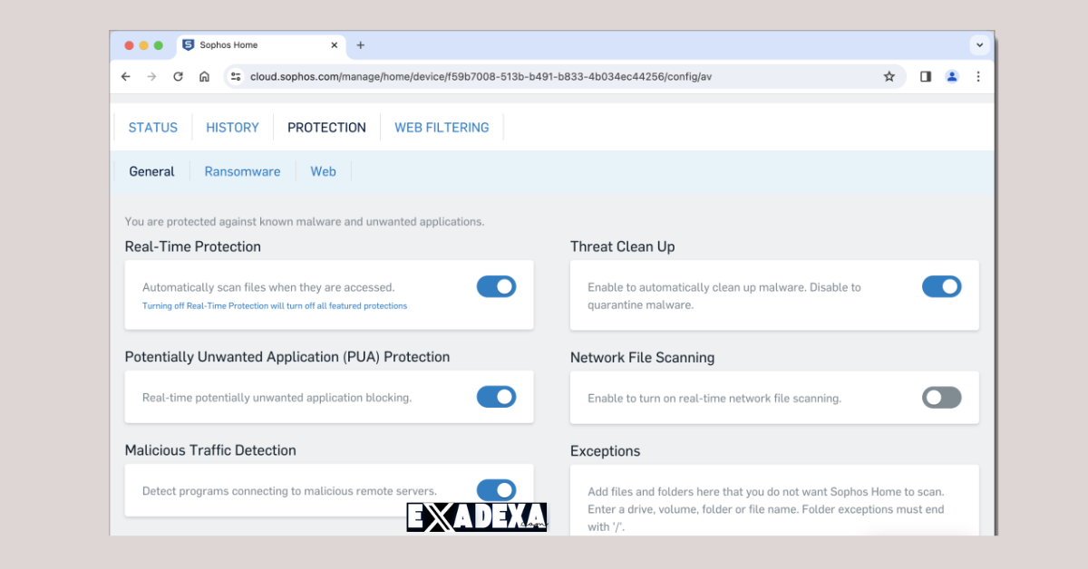Open the three-dot browser menu

point(978,76)
